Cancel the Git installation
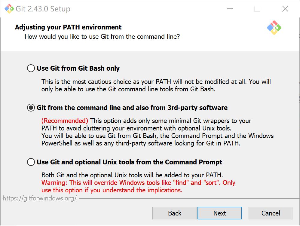This screenshot has width=300, height=226. [271, 213]
